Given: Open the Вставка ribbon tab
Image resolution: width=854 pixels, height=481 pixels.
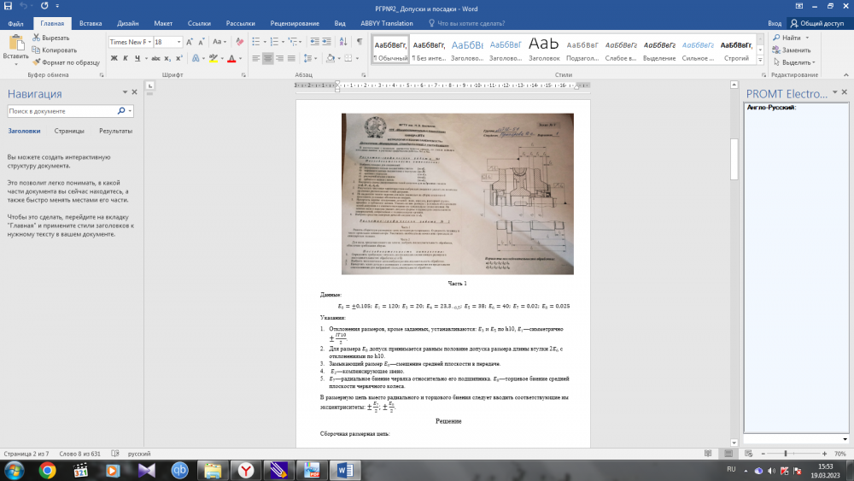Looking at the screenshot, I should (x=88, y=24).
